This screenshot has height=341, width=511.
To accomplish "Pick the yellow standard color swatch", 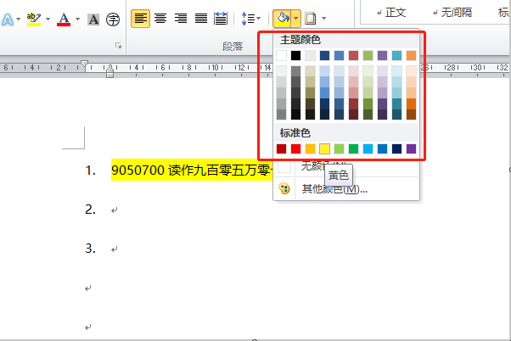I will (324, 148).
